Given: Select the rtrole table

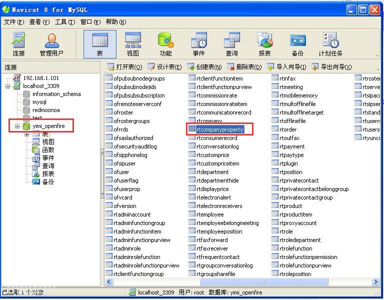Looking at the screenshot, I should 286,231.
